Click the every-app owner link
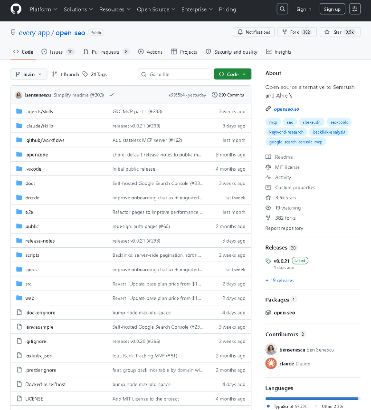Viewport: 371px width, 410px height. [34, 33]
